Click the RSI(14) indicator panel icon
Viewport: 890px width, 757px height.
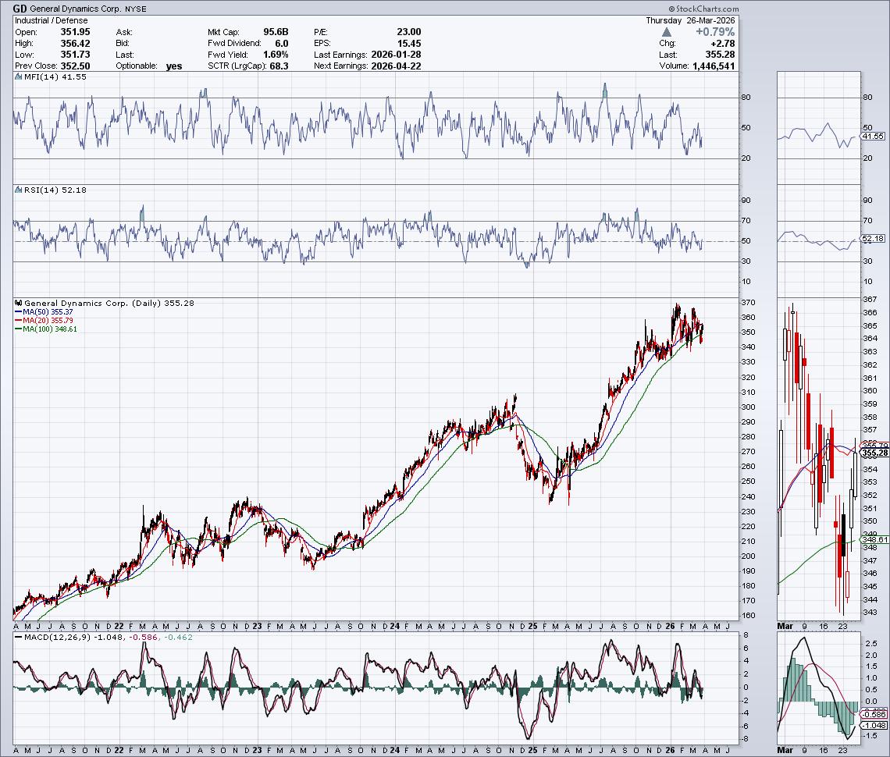point(19,190)
